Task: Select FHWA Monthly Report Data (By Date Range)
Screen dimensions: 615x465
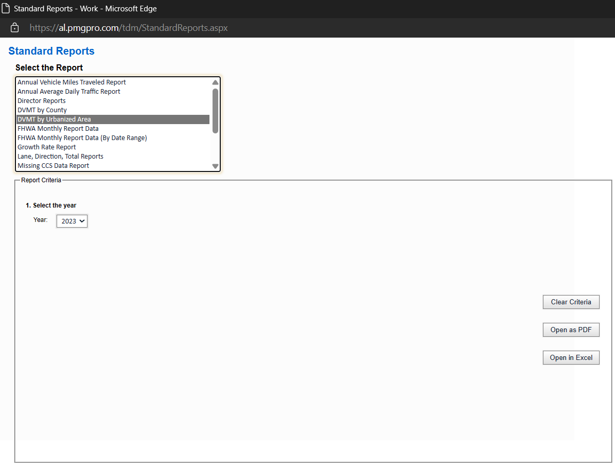Action: tap(113, 137)
